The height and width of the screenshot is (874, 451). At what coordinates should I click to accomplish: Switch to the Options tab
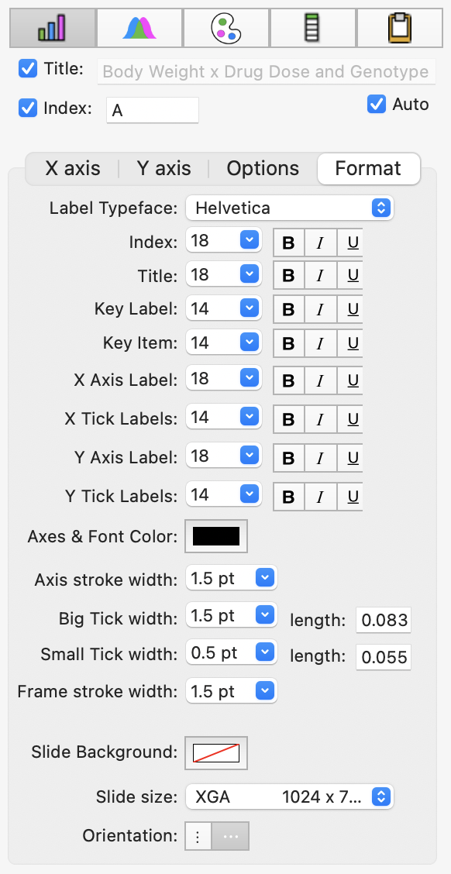(263, 168)
